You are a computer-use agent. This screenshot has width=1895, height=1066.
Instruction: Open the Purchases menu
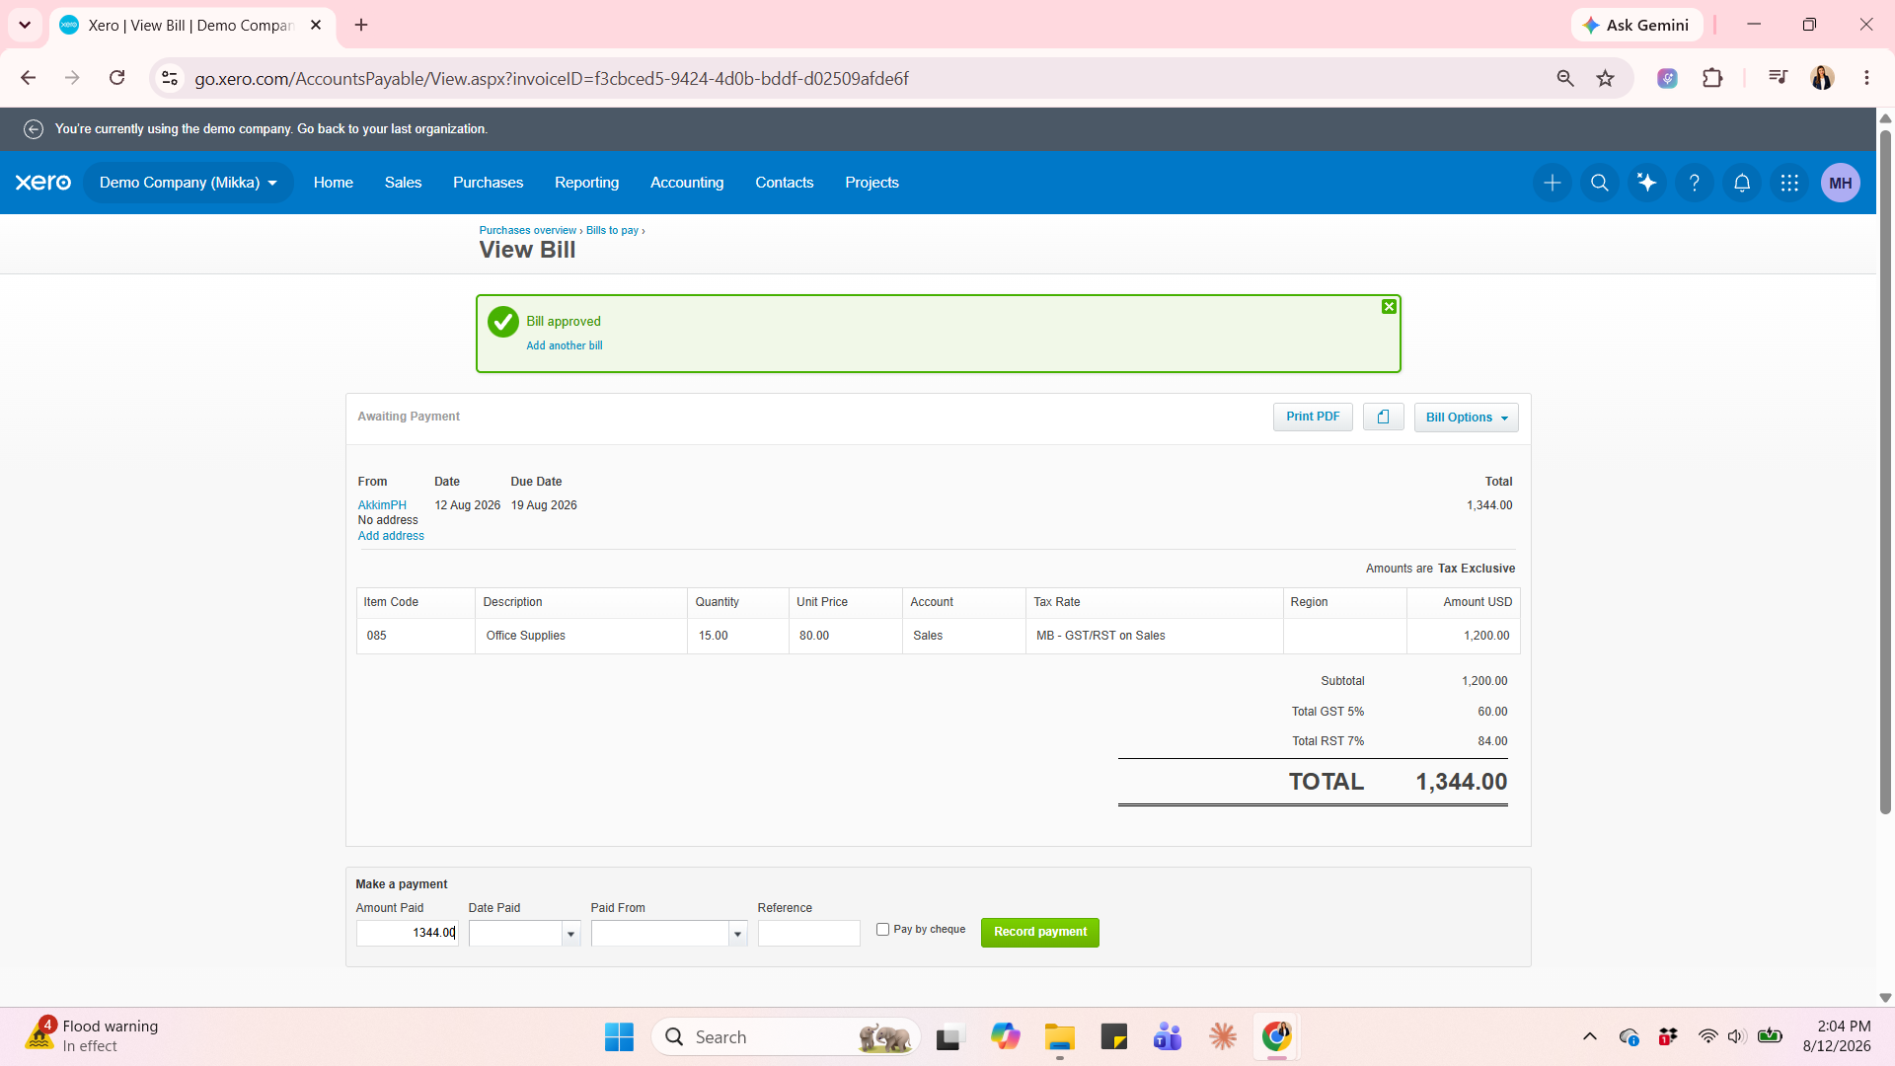coord(488,183)
